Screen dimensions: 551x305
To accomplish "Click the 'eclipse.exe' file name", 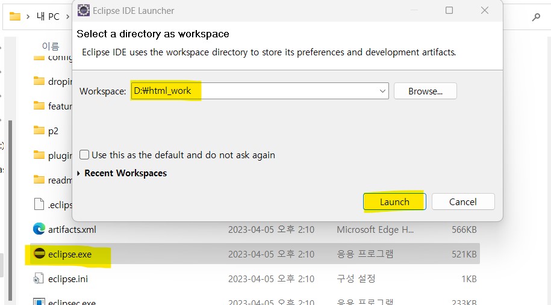I will click(x=70, y=254).
